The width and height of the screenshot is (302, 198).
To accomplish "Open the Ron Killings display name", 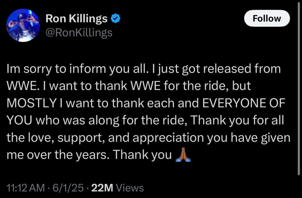I will click(x=76, y=19).
